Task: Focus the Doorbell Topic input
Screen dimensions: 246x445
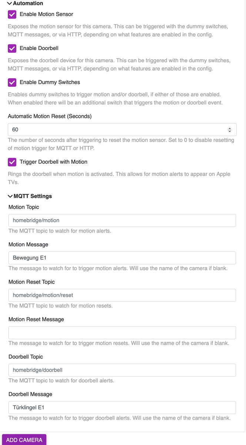Action: 122,370
